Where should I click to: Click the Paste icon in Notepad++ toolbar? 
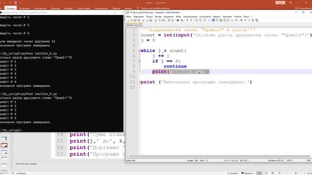(x=163, y=20)
